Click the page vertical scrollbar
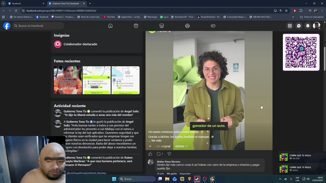The height and width of the screenshot is (183, 326). pyautogui.click(x=324, y=59)
